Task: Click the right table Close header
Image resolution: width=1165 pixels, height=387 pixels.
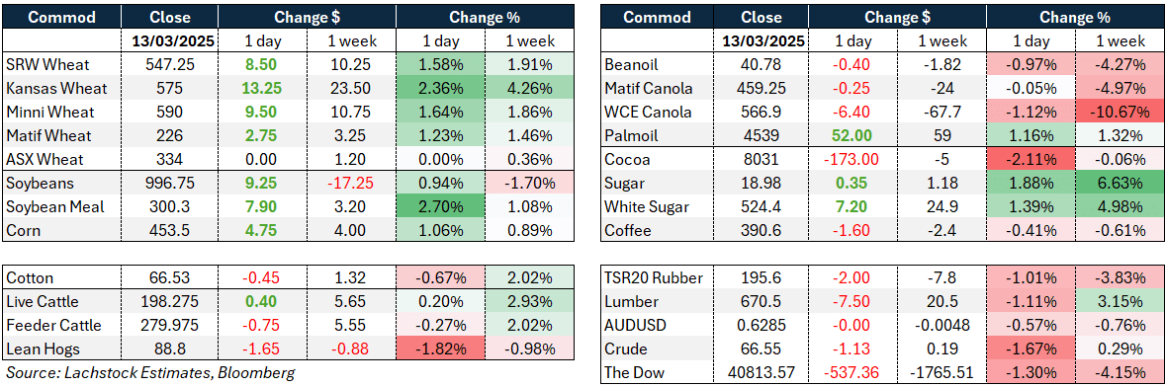Action: click(763, 17)
